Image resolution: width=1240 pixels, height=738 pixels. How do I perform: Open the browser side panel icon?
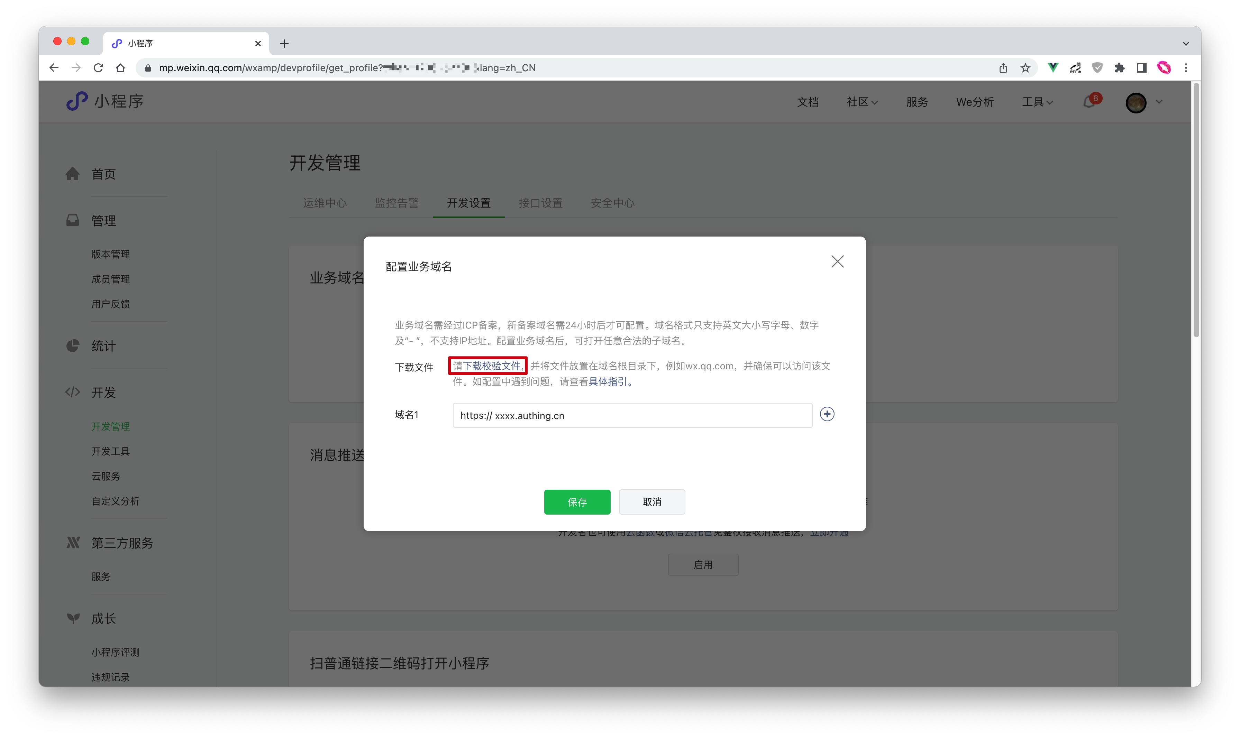[1141, 68]
